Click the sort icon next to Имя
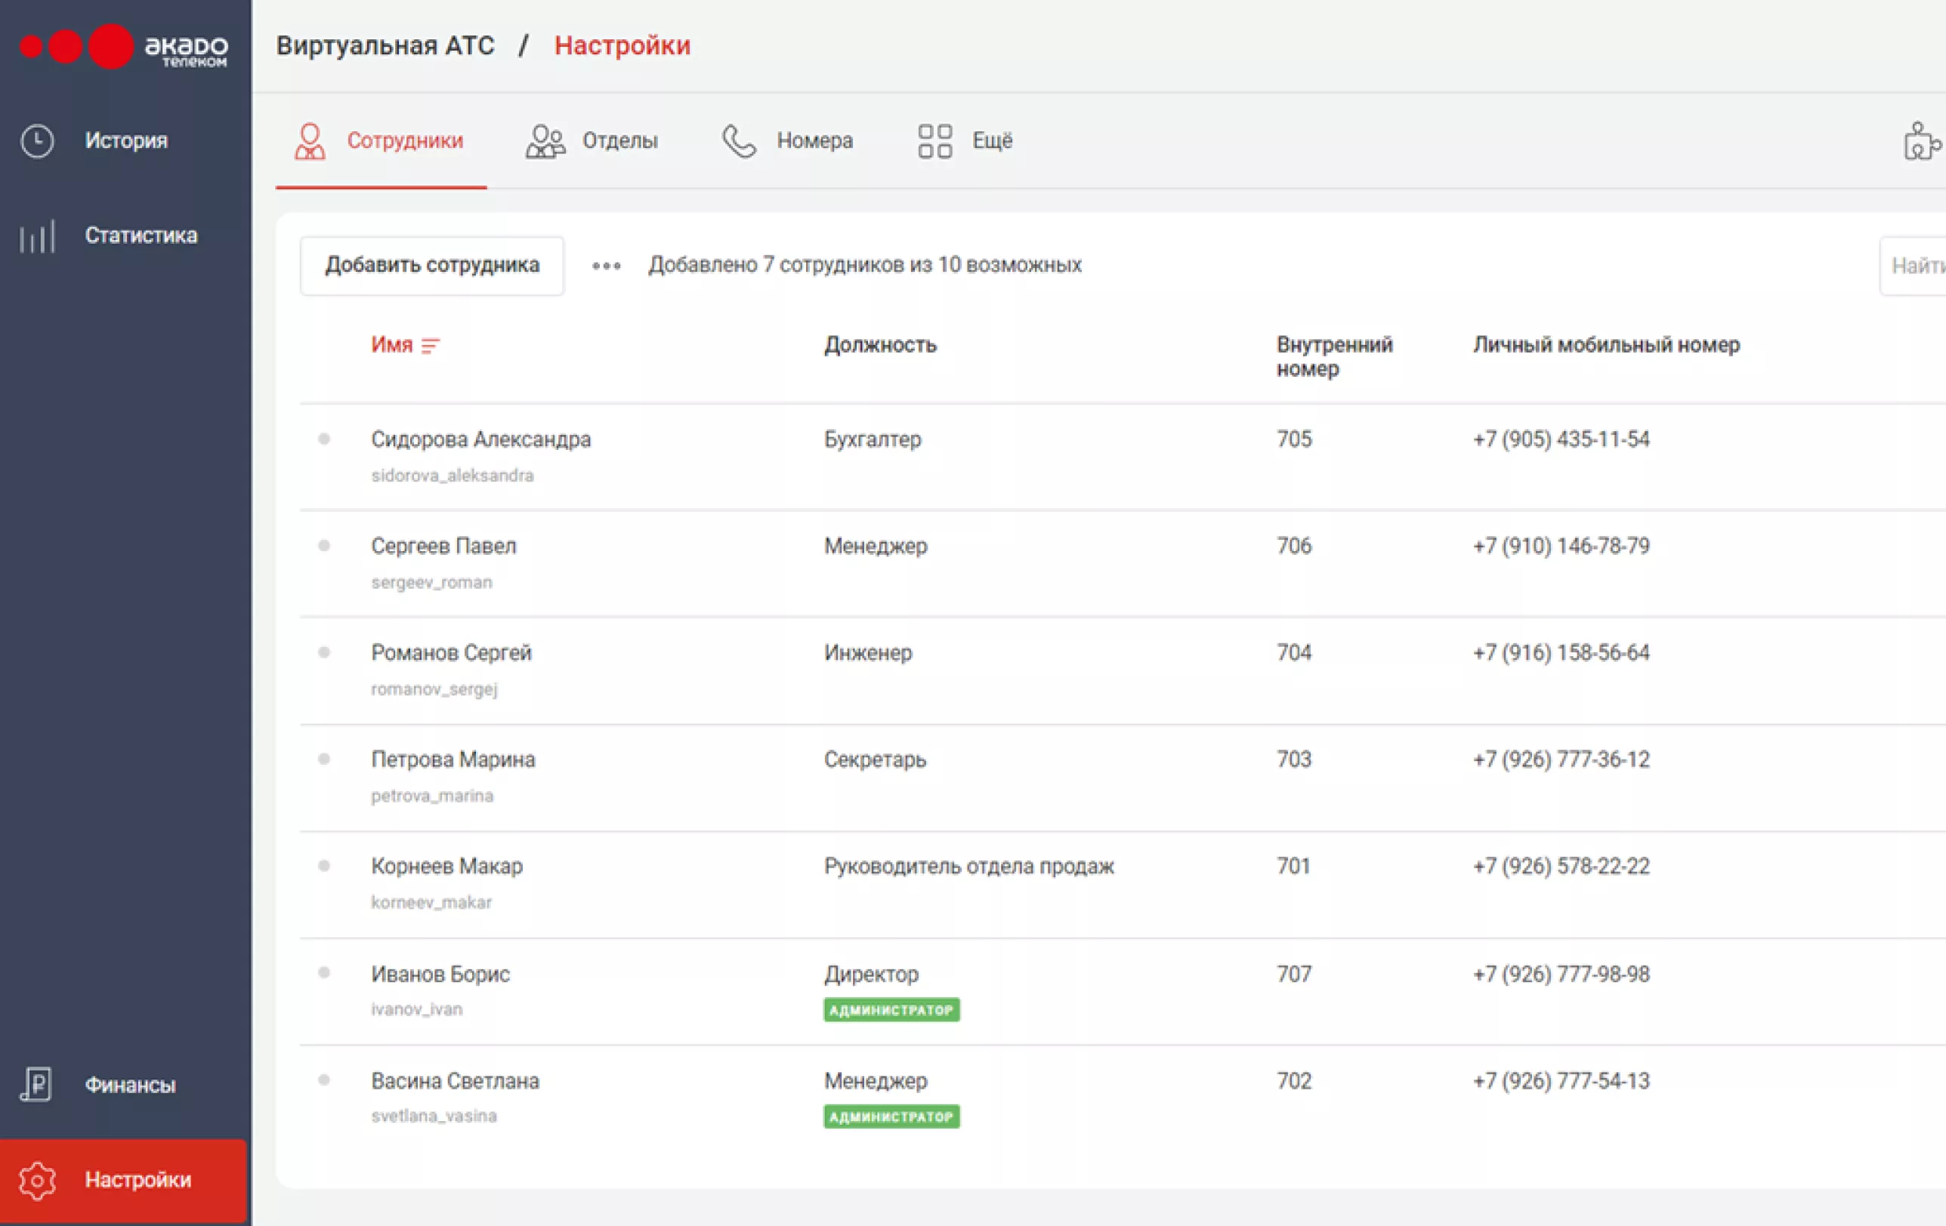The width and height of the screenshot is (1946, 1226). (431, 346)
